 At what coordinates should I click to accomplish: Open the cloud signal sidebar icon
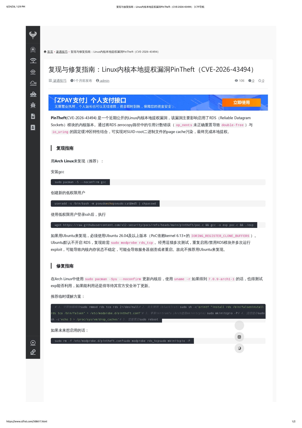pos(33,83)
